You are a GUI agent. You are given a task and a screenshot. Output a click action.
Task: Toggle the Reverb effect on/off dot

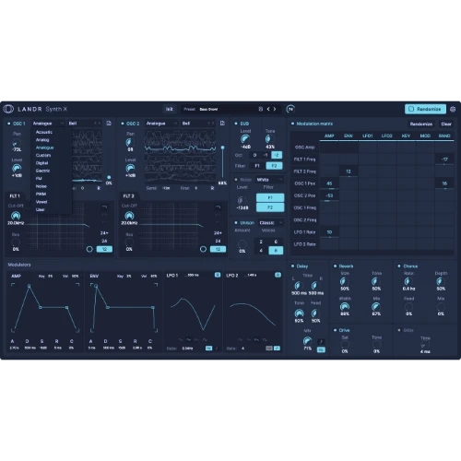pyautogui.click(x=335, y=266)
